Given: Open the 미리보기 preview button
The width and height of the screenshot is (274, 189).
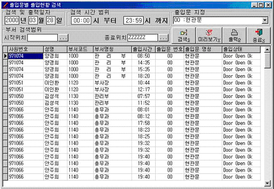Looking at the screenshot, I should click(x=209, y=35).
